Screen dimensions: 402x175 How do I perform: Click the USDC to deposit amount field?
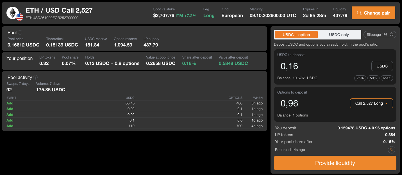click(x=323, y=66)
